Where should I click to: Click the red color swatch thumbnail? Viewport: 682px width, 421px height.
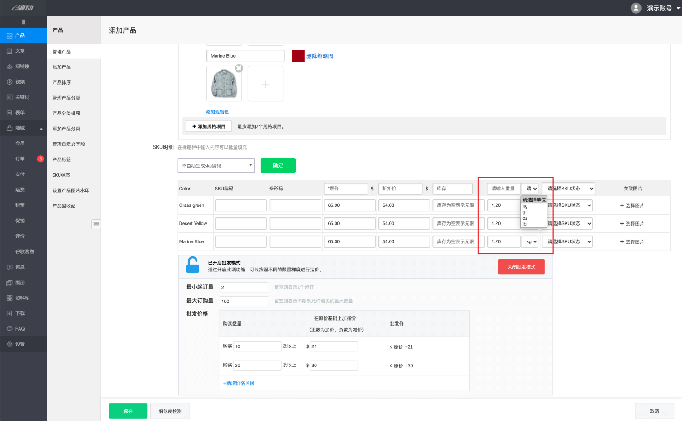point(298,56)
